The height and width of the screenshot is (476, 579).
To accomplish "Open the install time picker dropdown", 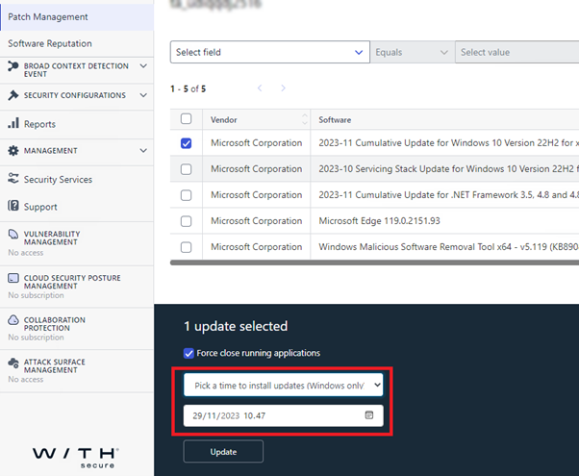I will (x=283, y=385).
